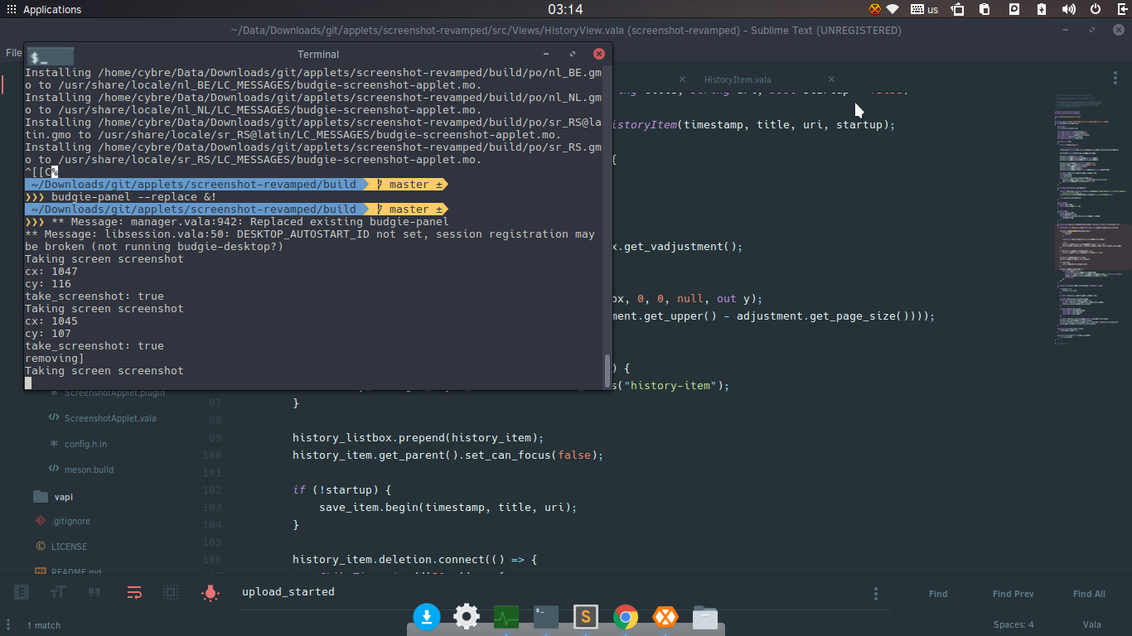Open ScreenshotApplet.vala in the sidebar
1132x636 pixels.
110,418
